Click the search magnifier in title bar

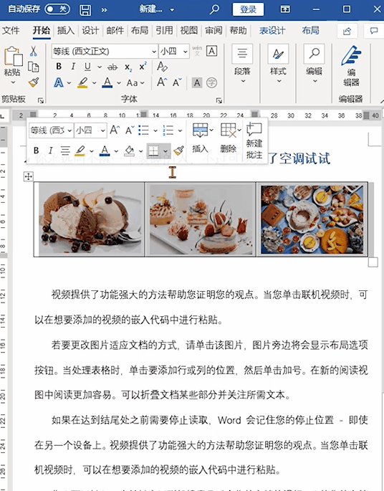(x=214, y=9)
